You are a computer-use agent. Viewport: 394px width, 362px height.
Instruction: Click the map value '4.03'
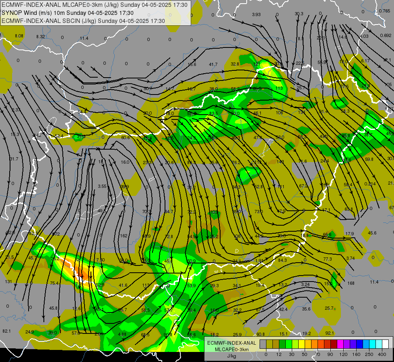(364, 36)
